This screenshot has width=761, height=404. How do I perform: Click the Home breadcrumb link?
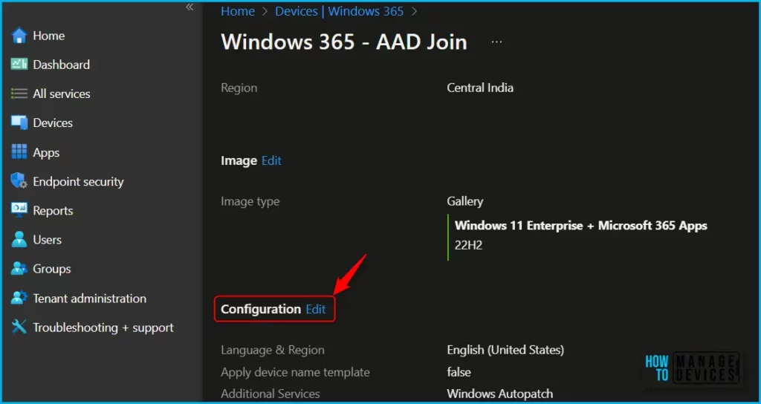[x=238, y=11]
